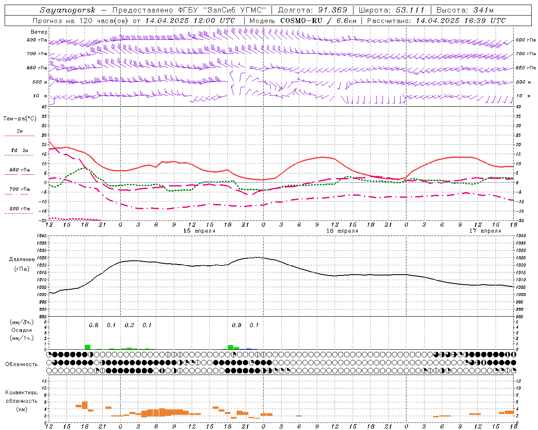Click the 'Конвективн.' panel label
Viewport: 538px width, 430px height.
[x=21, y=393]
